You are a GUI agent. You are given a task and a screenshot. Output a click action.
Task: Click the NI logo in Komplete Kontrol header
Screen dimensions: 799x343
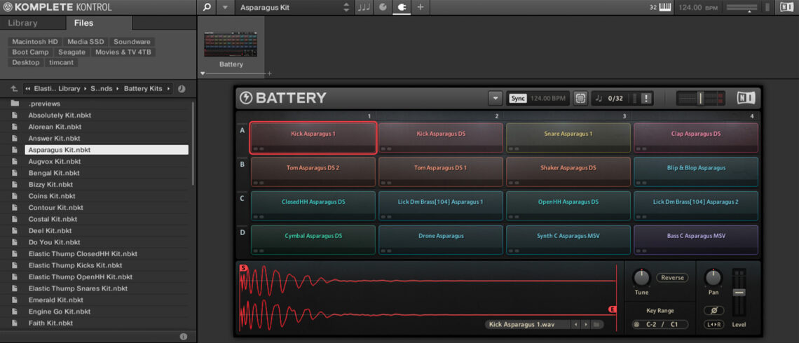point(786,8)
